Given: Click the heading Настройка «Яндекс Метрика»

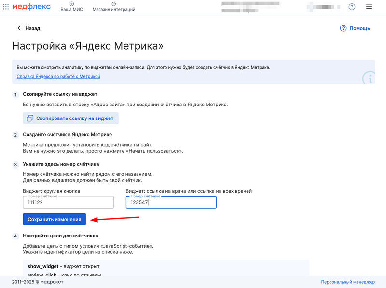Looking at the screenshot, I should pos(88,46).
